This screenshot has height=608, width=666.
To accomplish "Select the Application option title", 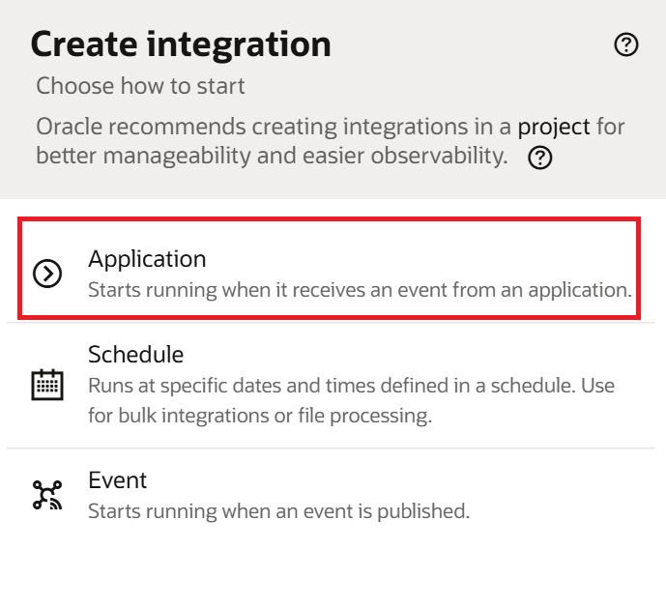I will pyautogui.click(x=147, y=259).
